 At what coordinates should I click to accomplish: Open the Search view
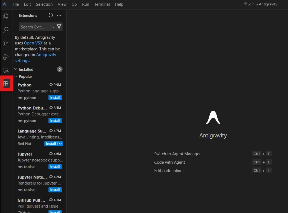(6, 30)
